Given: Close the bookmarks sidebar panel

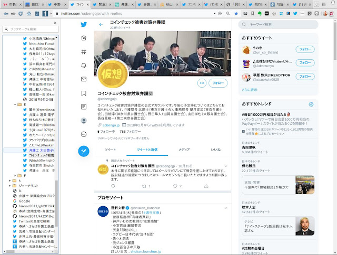Looking at the screenshot, I should [55, 23].
